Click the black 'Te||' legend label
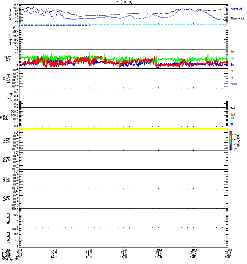The image size is (247, 264). 233,108
